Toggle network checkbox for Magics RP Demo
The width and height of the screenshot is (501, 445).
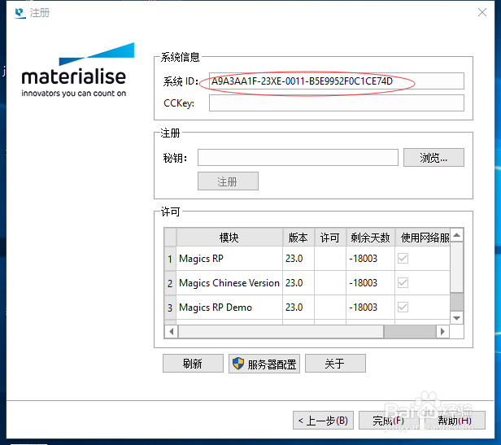pyautogui.click(x=403, y=307)
